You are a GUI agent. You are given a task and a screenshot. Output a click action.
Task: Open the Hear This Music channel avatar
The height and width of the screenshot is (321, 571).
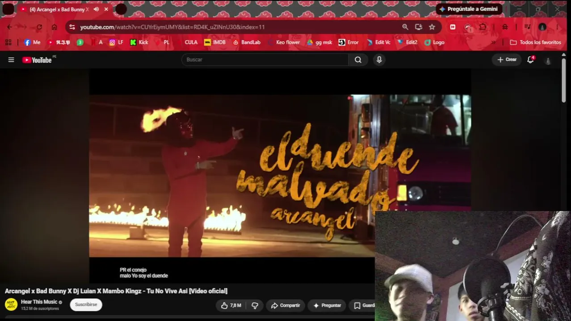pyautogui.click(x=11, y=305)
